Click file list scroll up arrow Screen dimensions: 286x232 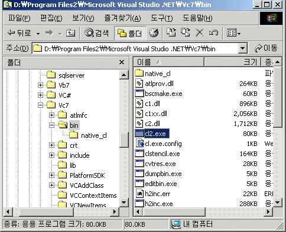pyautogui.click(x=277, y=62)
